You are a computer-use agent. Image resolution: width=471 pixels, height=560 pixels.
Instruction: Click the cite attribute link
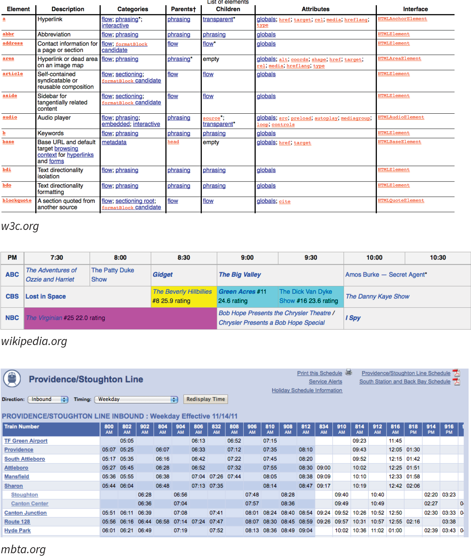coord(285,202)
